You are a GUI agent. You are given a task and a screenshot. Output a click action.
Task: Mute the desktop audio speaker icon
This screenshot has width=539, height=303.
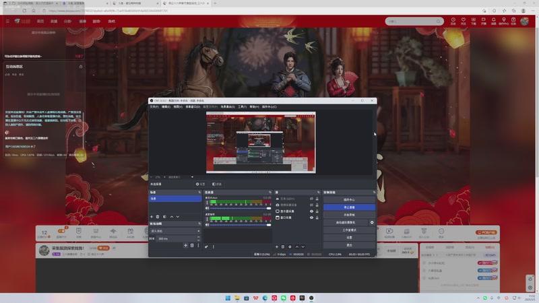point(207,225)
